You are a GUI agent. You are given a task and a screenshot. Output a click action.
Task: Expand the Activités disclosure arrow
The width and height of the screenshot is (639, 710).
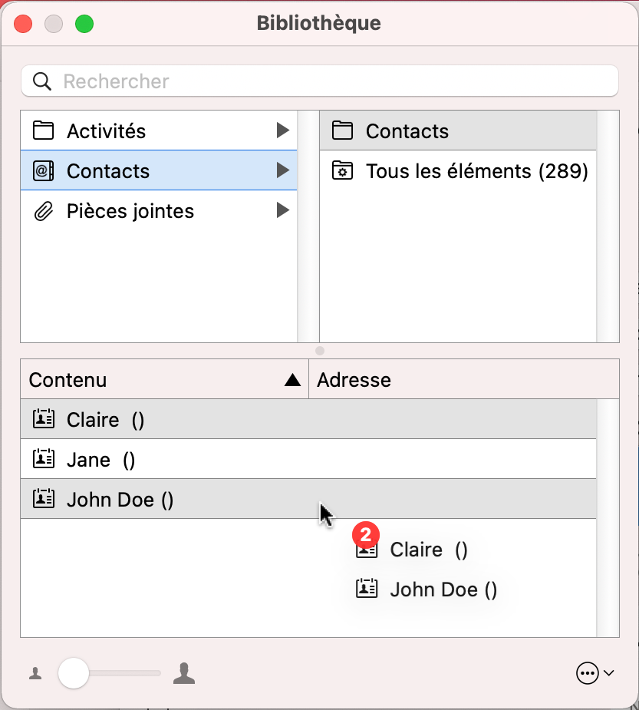point(283,130)
